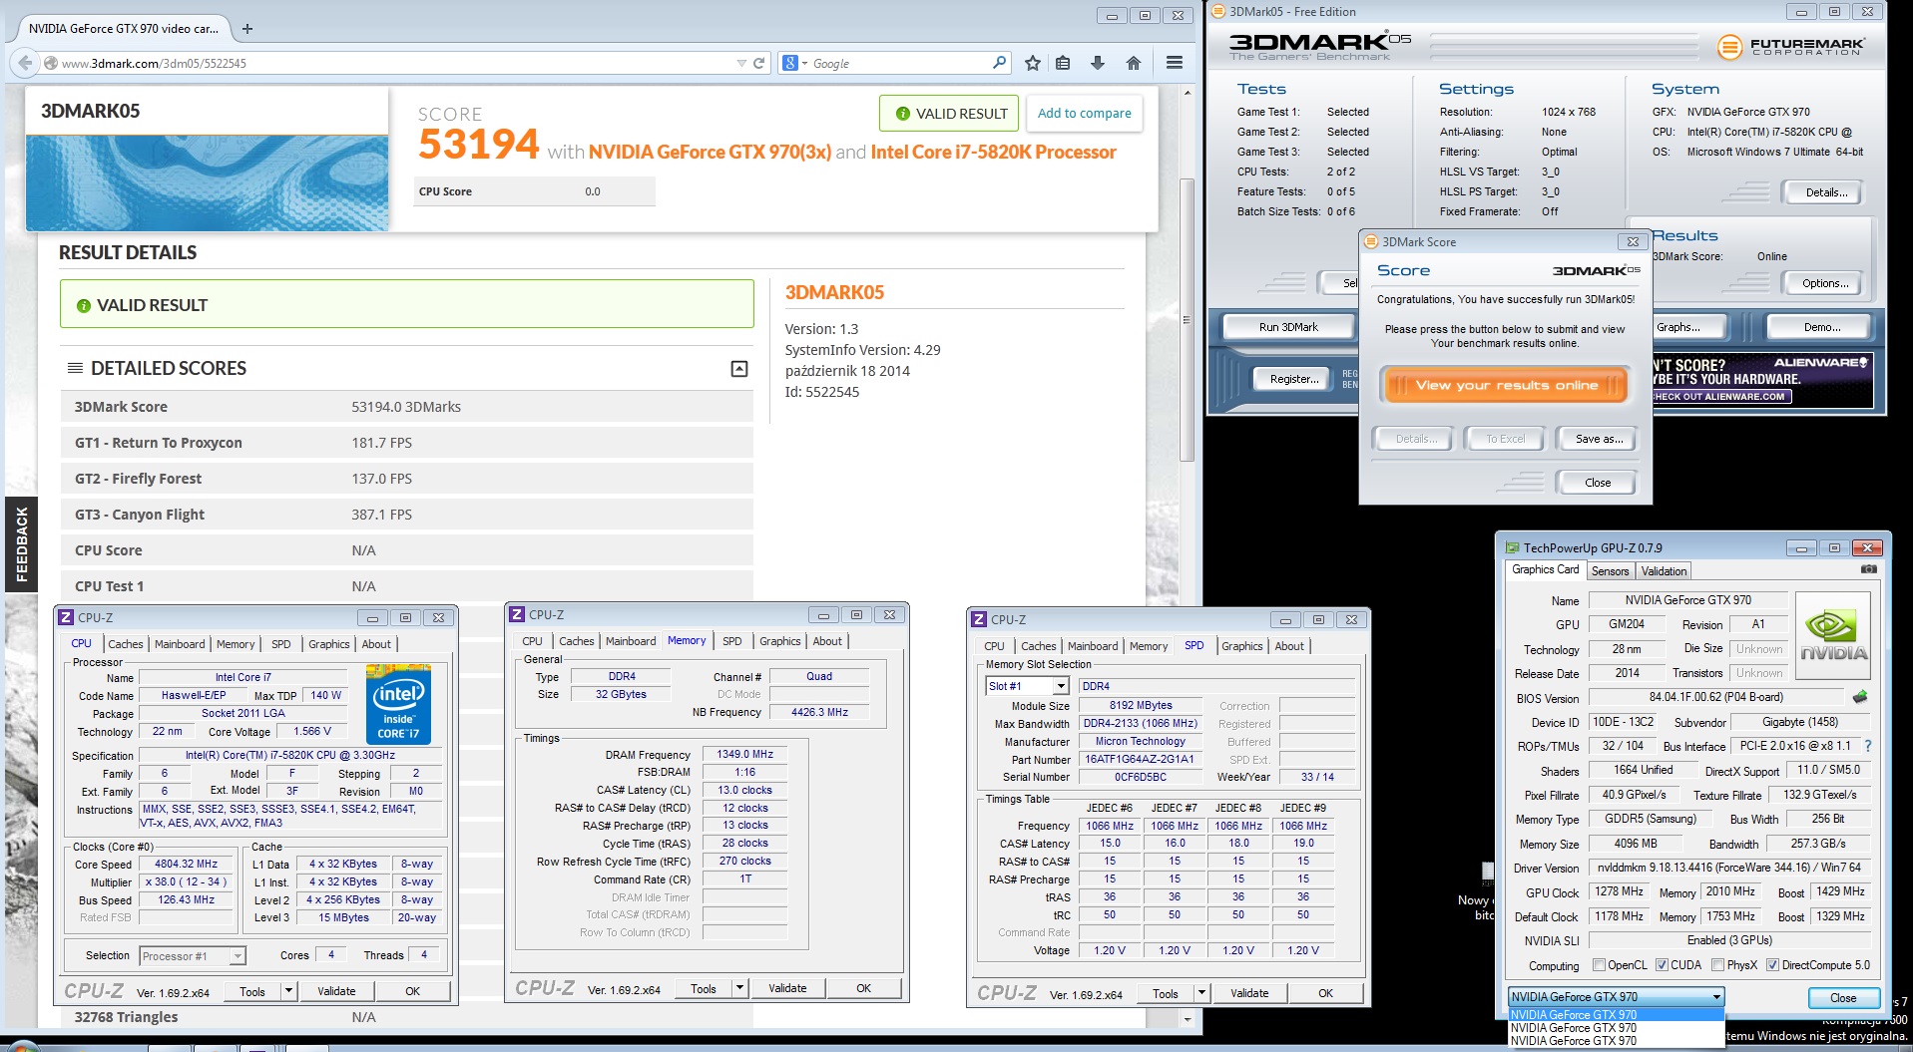The width and height of the screenshot is (1913, 1052).
Task: Click Save as... in 3DMark Score dialog
Action: click(1599, 439)
